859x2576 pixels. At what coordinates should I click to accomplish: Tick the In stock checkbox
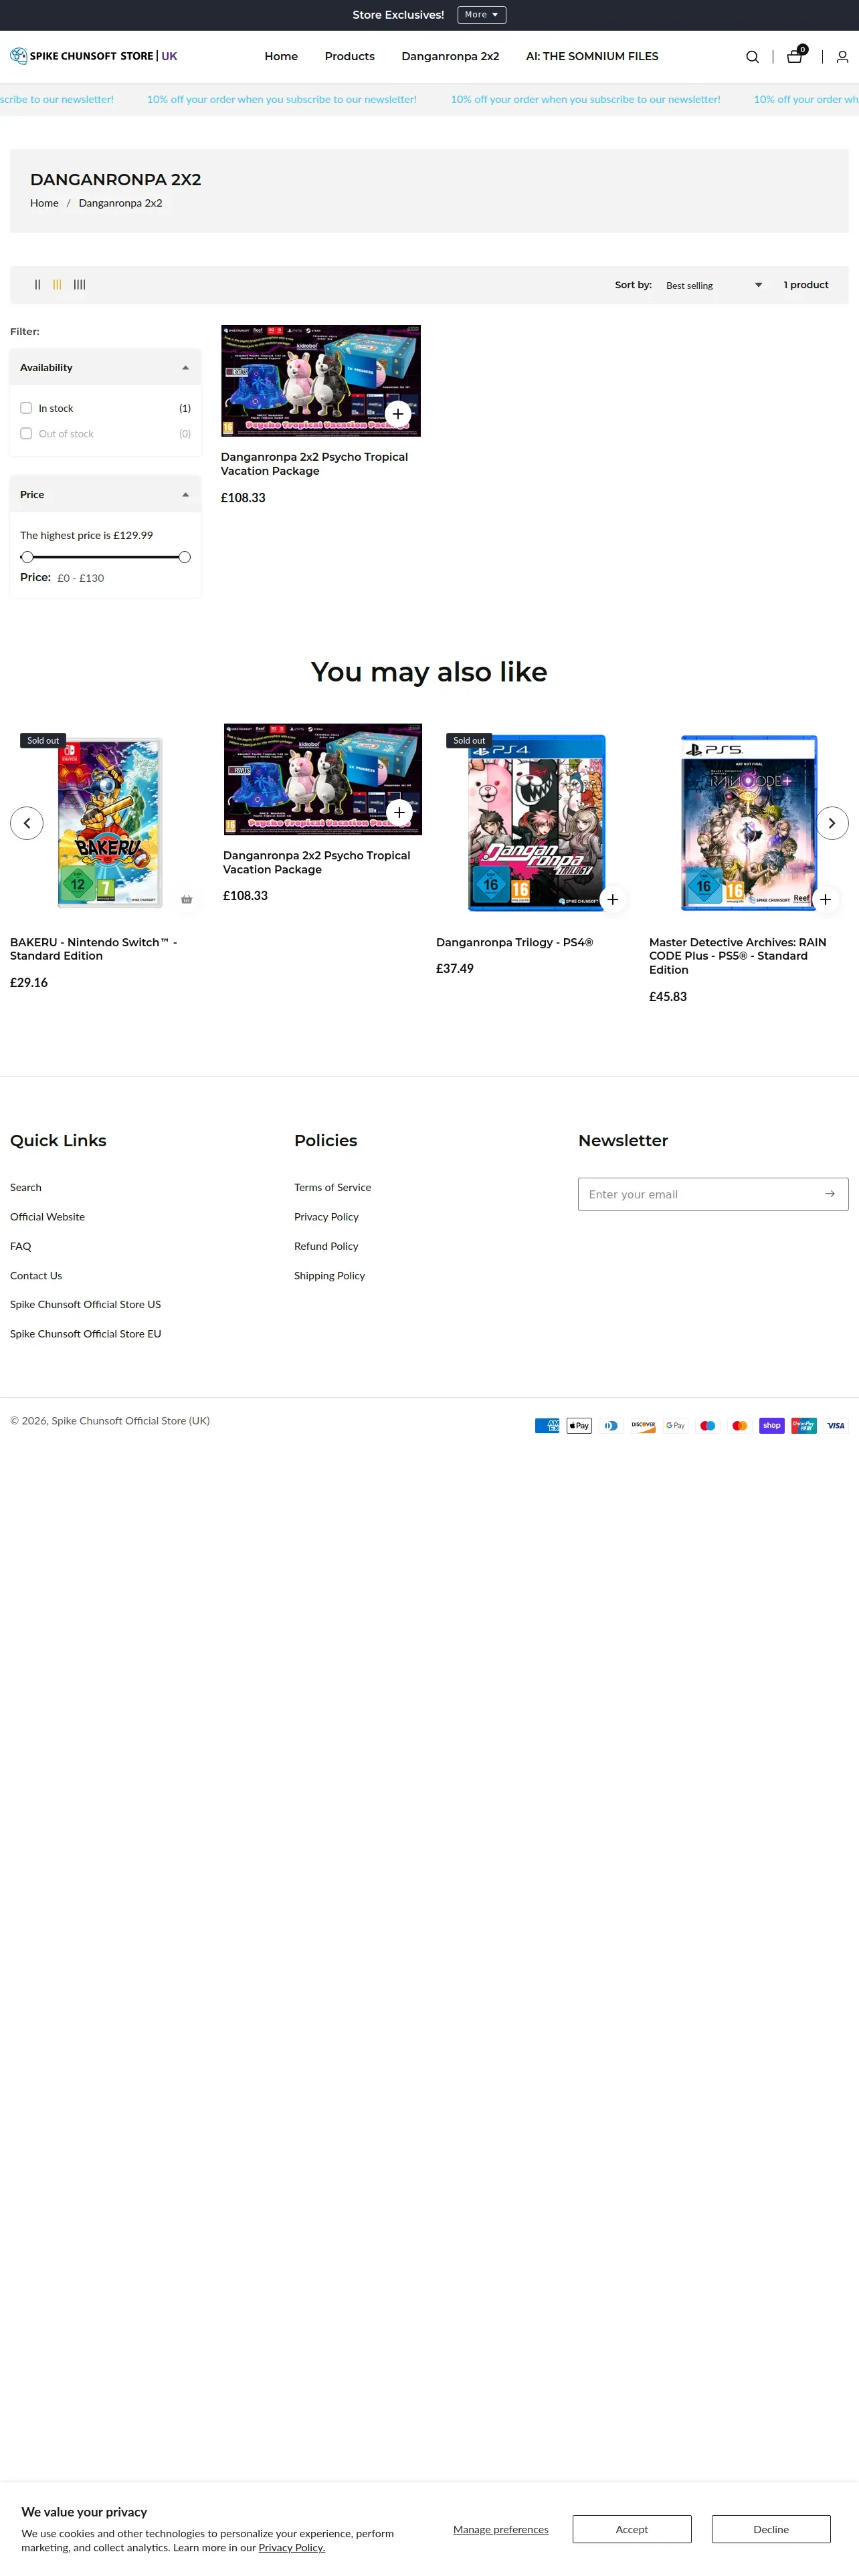[x=26, y=408]
